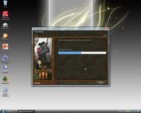Click the volume speaker icon in system tray
Screen dimensions: 141x113
coord(135,111)
